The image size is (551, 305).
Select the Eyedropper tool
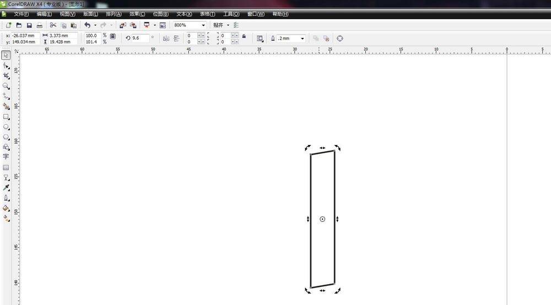pyautogui.click(x=6, y=187)
